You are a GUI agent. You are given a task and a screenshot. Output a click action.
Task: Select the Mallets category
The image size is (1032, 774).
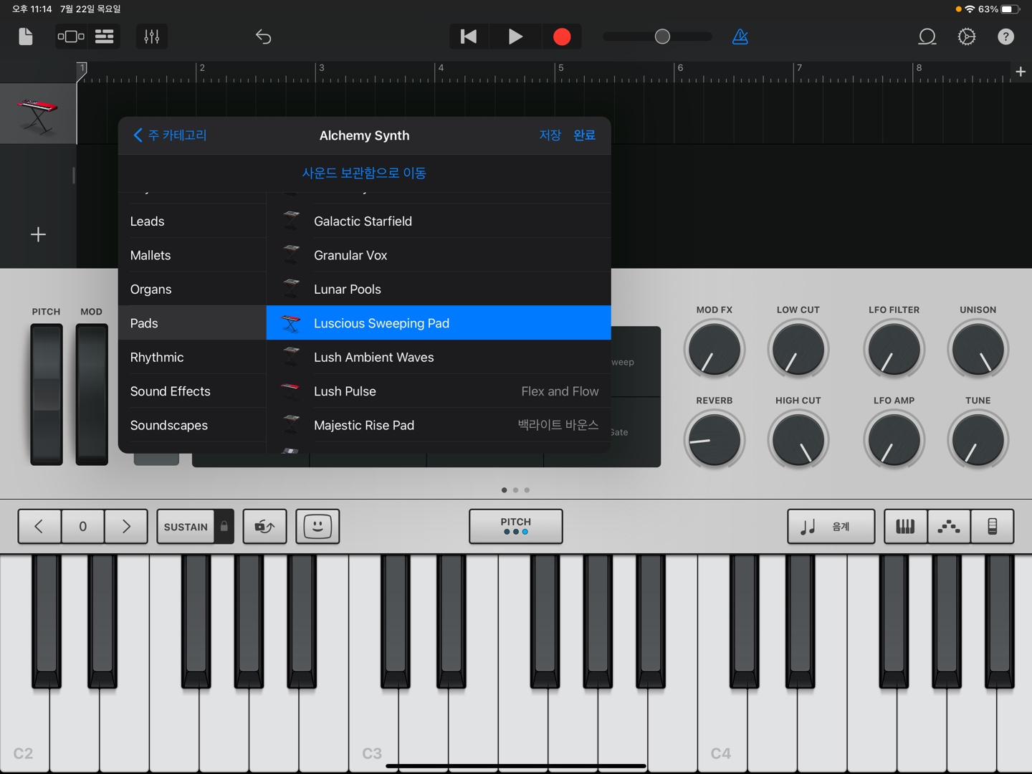tap(192, 255)
